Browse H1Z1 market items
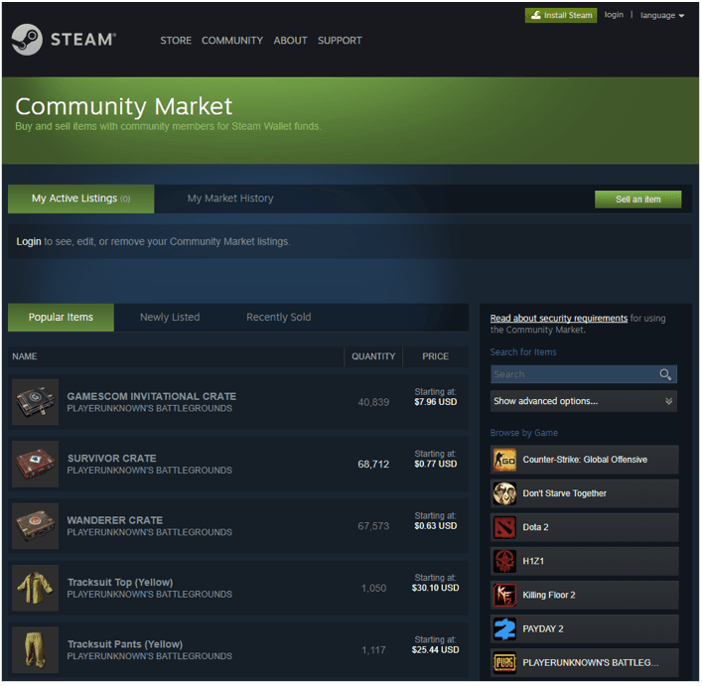This screenshot has height=686, width=702. 585,561
